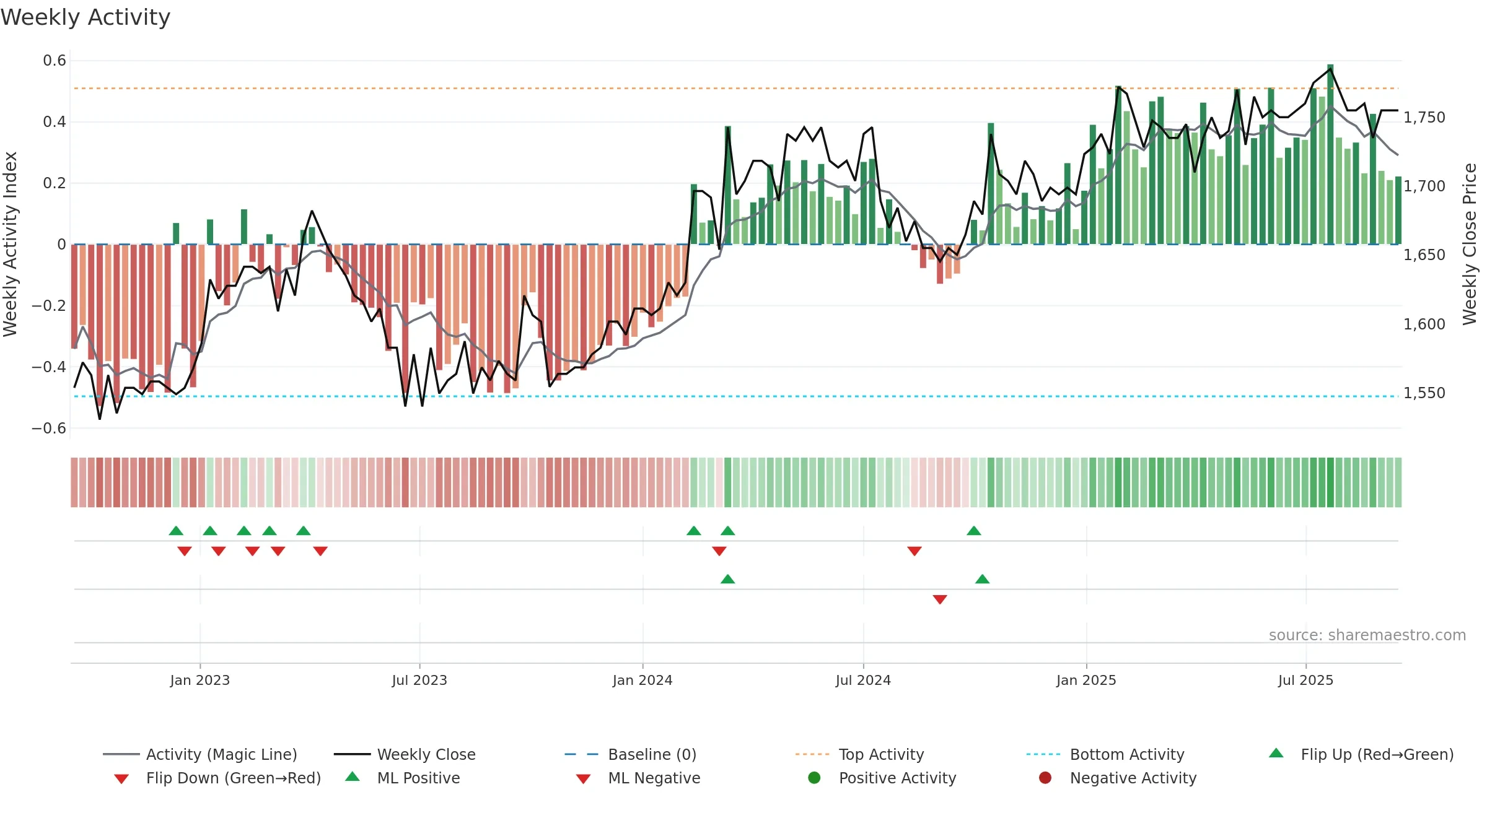Click the Jan 2024 x-axis label
1487x836 pixels.
(643, 680)
